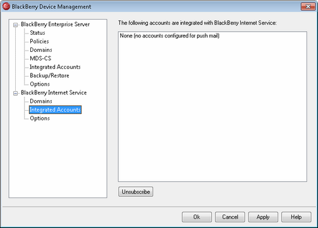Click the Unsubscribe button

point(136,192)
